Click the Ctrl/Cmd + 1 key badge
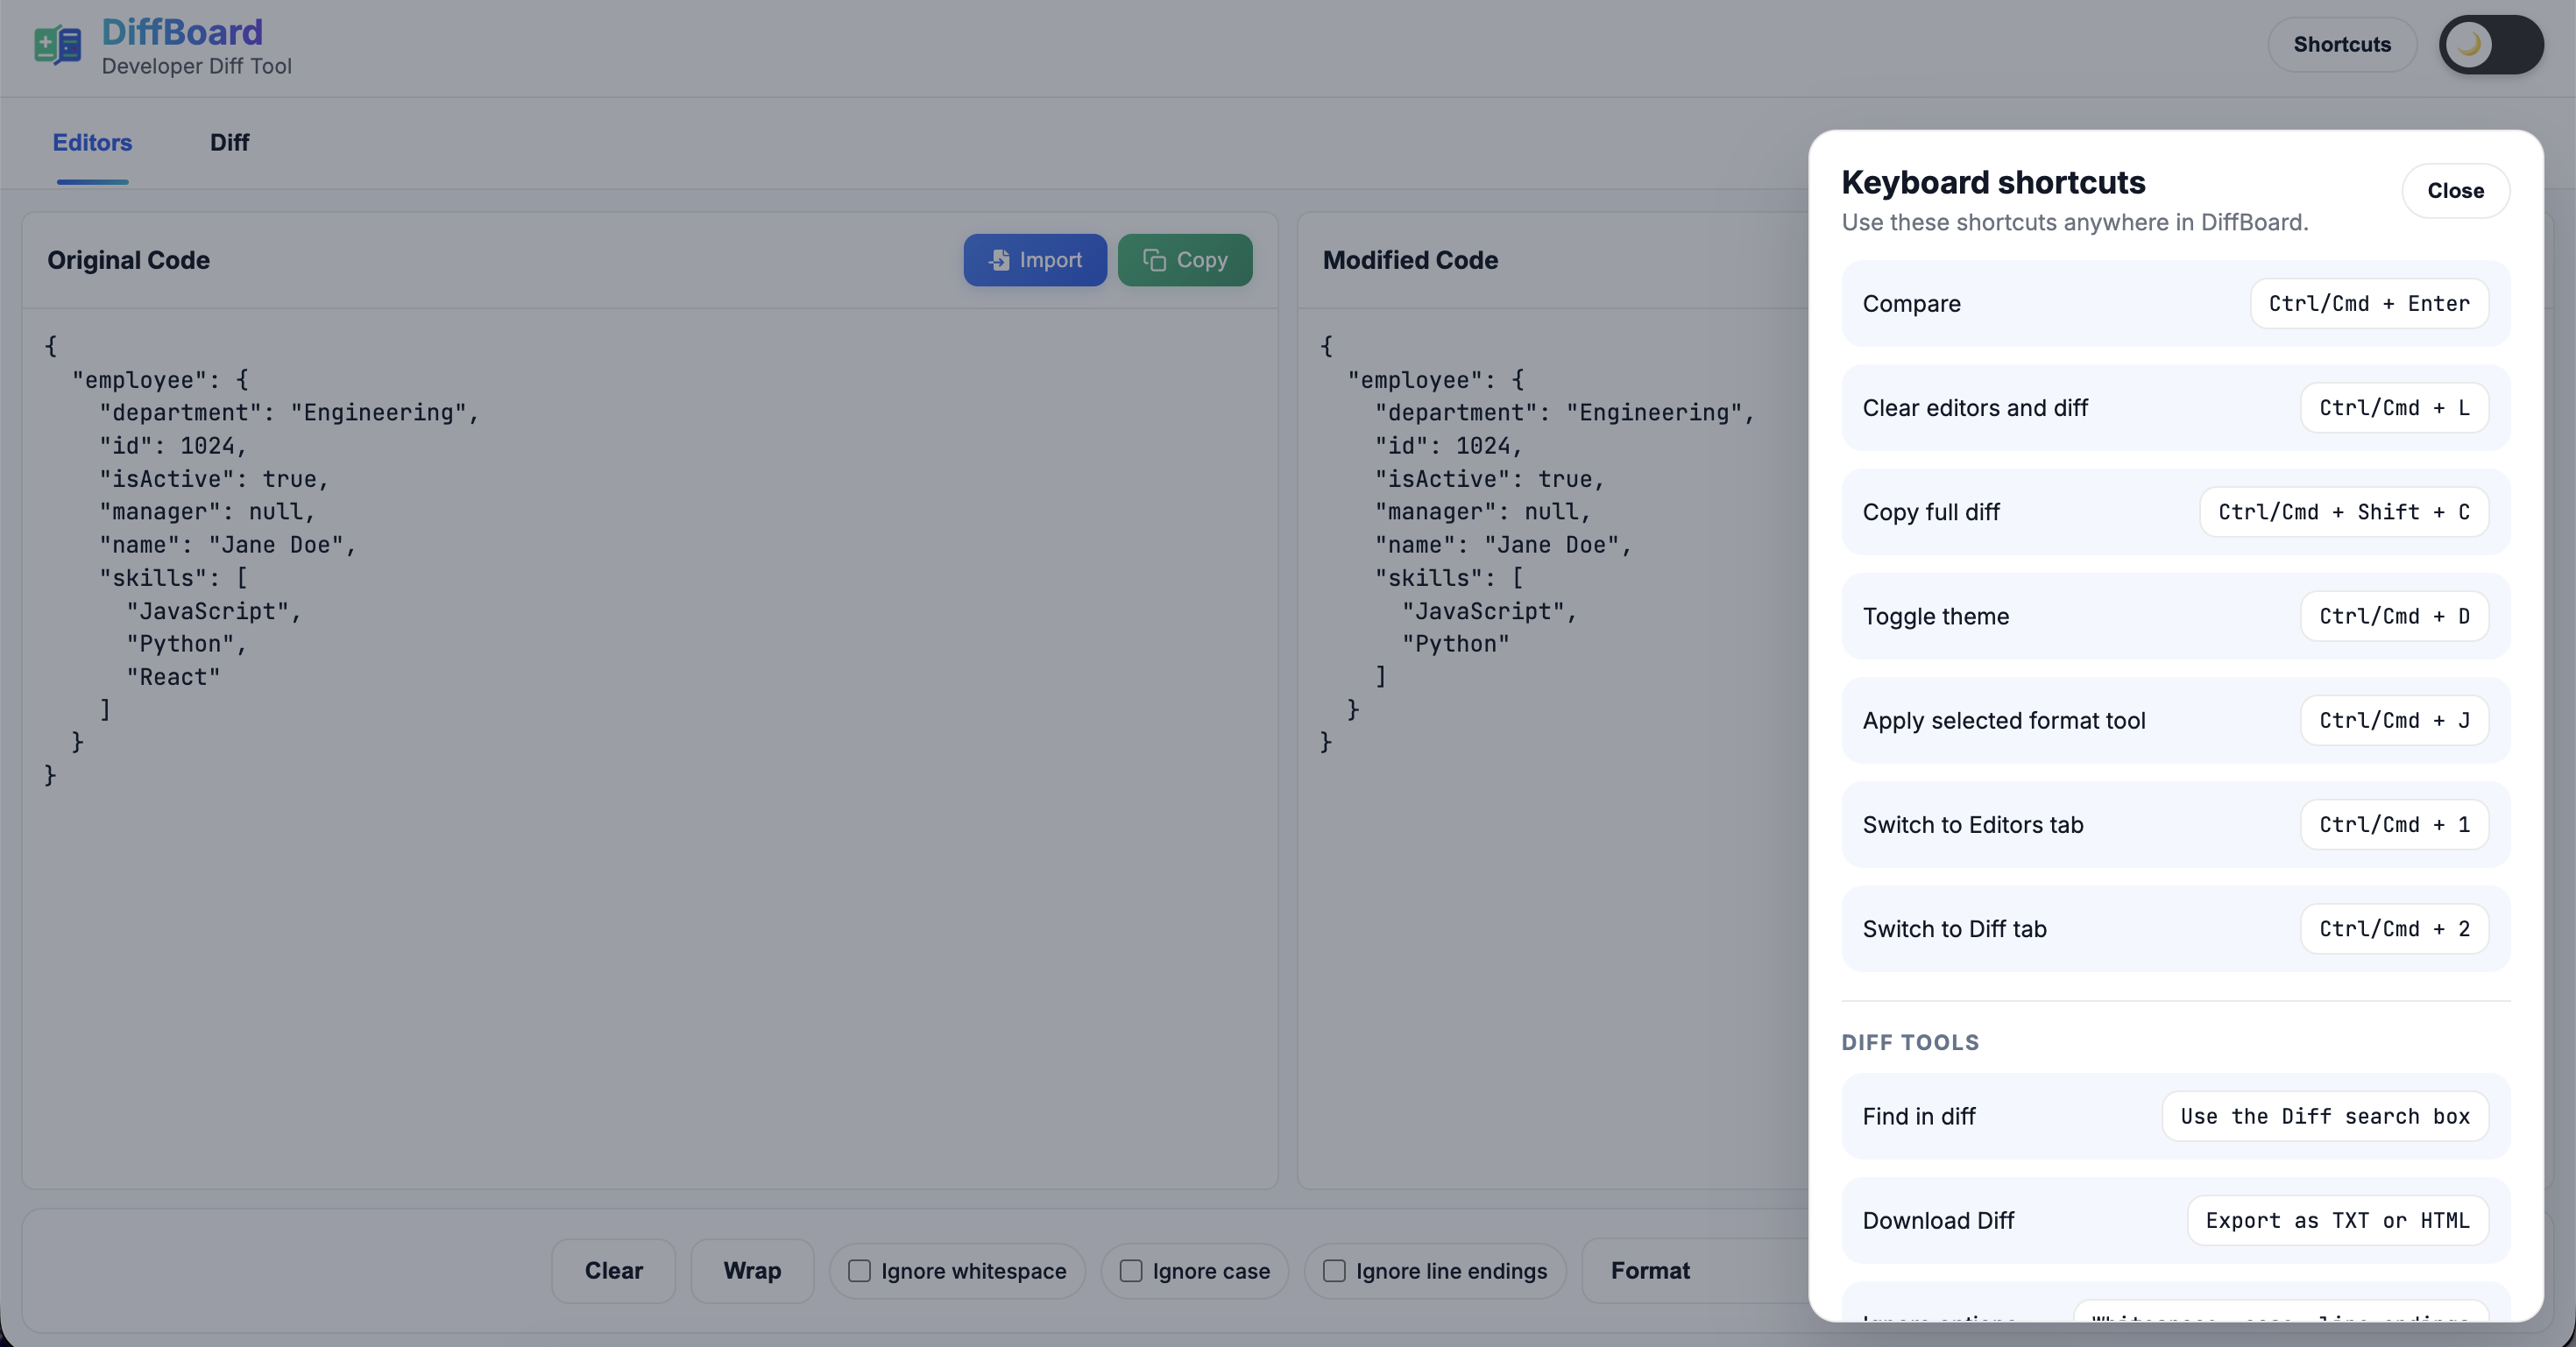 click(x=2394, y=824)
